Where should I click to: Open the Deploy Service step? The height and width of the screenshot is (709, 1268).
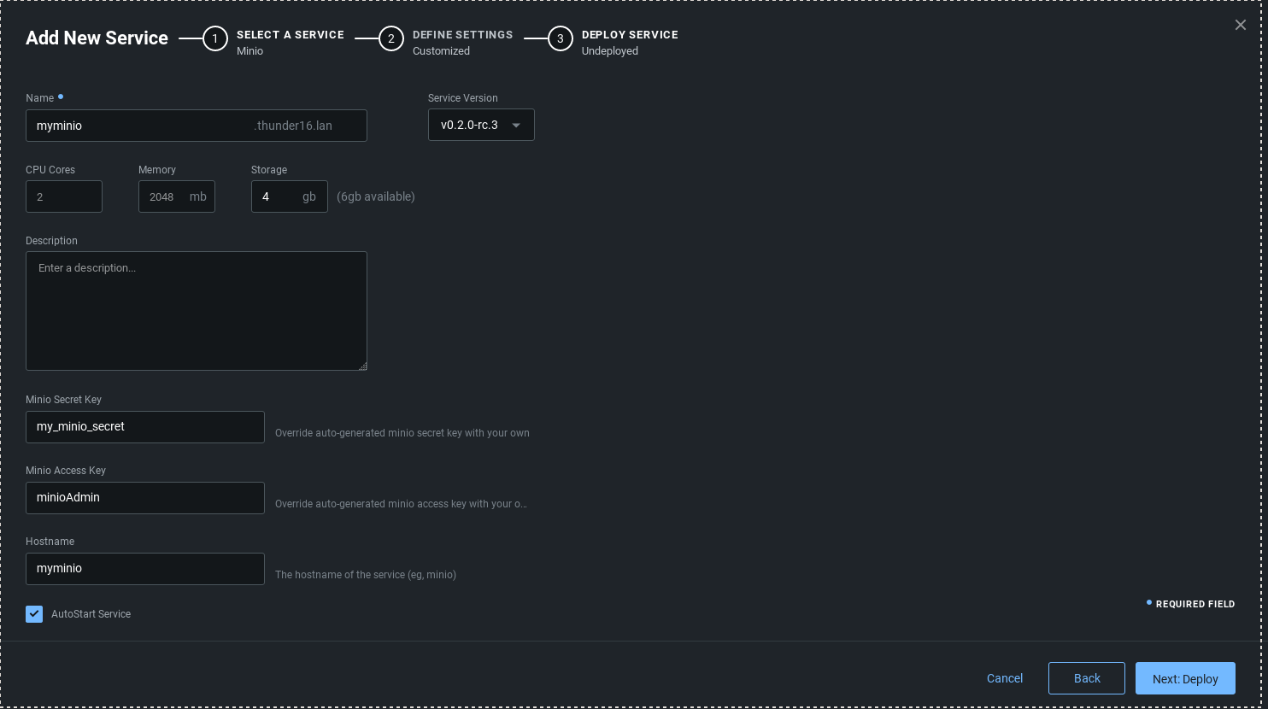(x=630, y=35)
